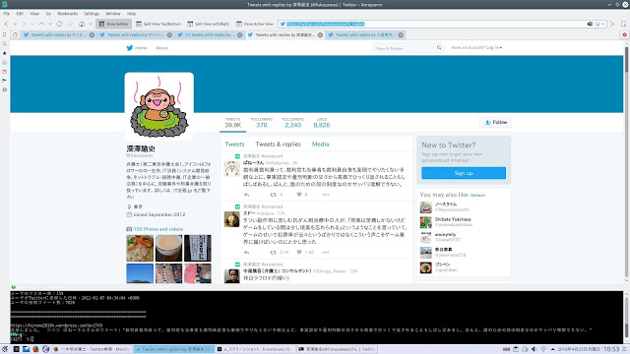Click the Twitter search magnifier icon
Screen dimensions: 630x354
click(439, 48)
